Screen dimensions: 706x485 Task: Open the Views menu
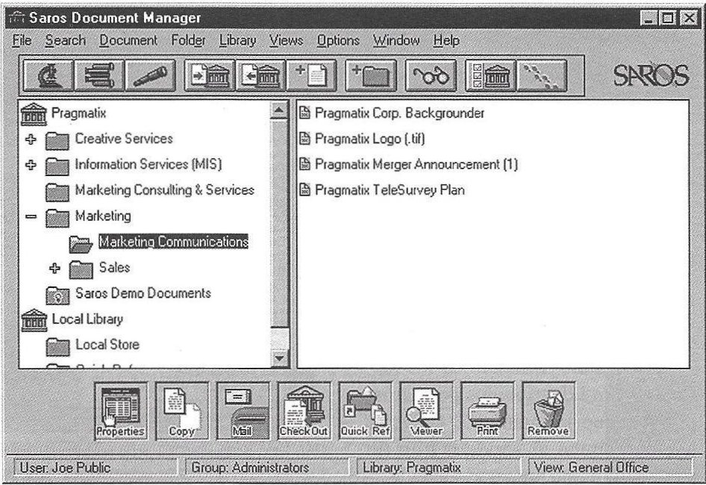[287, 40]
